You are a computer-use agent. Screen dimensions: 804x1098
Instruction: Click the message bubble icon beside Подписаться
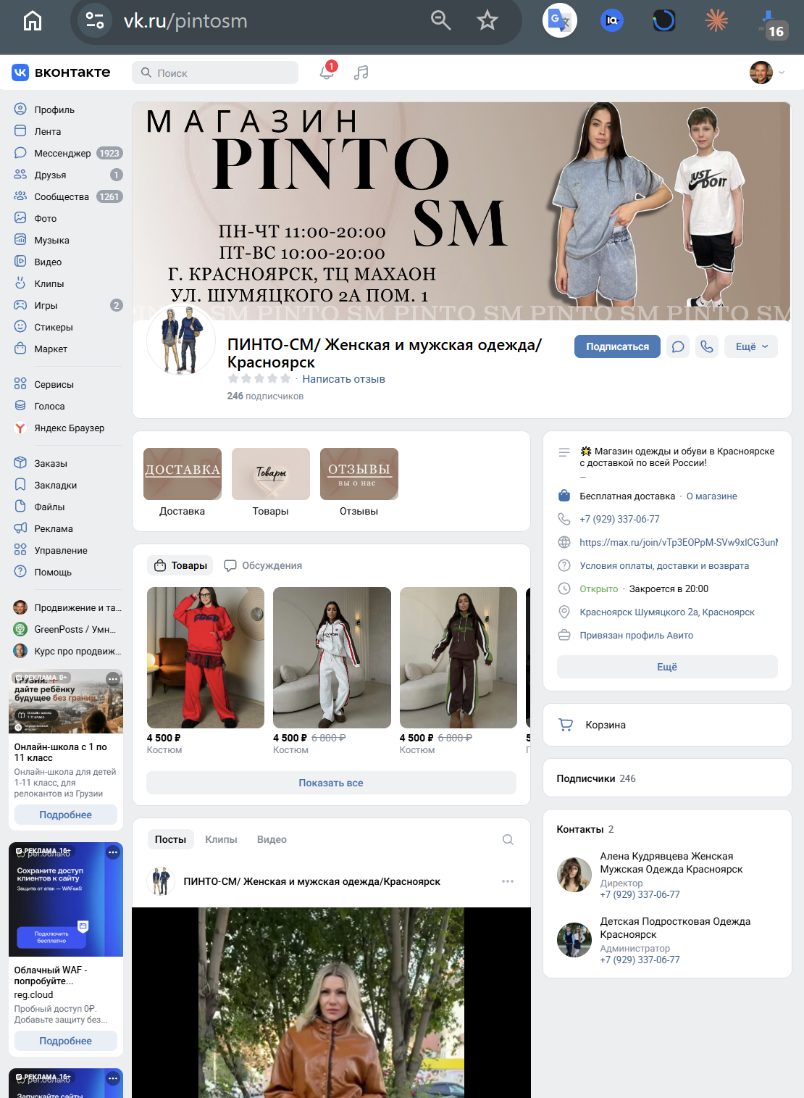(678, 346)
